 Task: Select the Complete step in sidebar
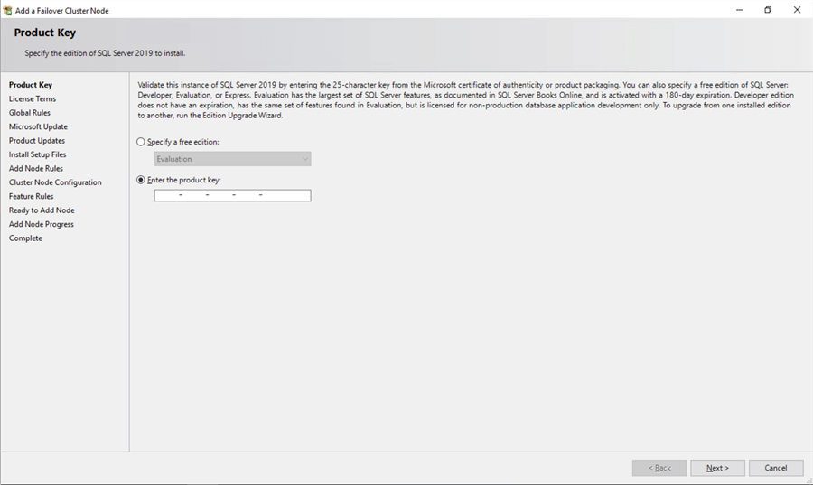click(25, 238)
